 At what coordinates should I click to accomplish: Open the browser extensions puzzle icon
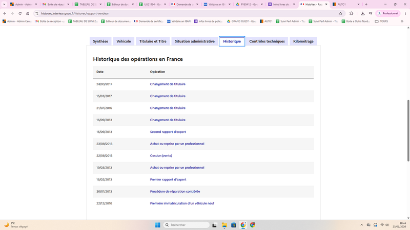(352, 13)
